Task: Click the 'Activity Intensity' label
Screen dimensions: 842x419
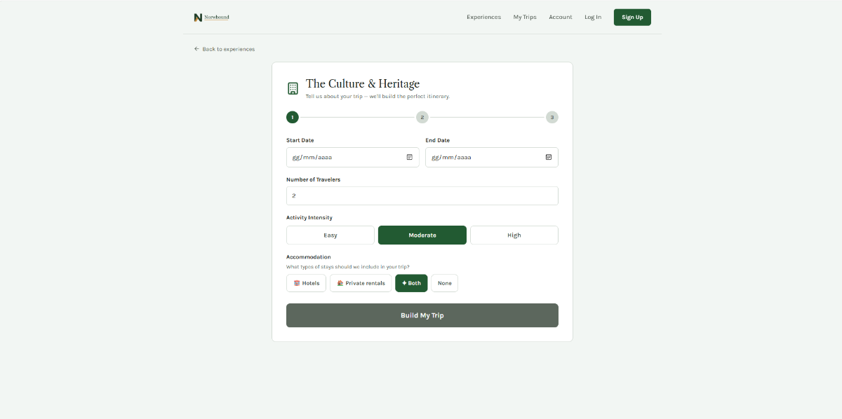Action: point(309,218)
